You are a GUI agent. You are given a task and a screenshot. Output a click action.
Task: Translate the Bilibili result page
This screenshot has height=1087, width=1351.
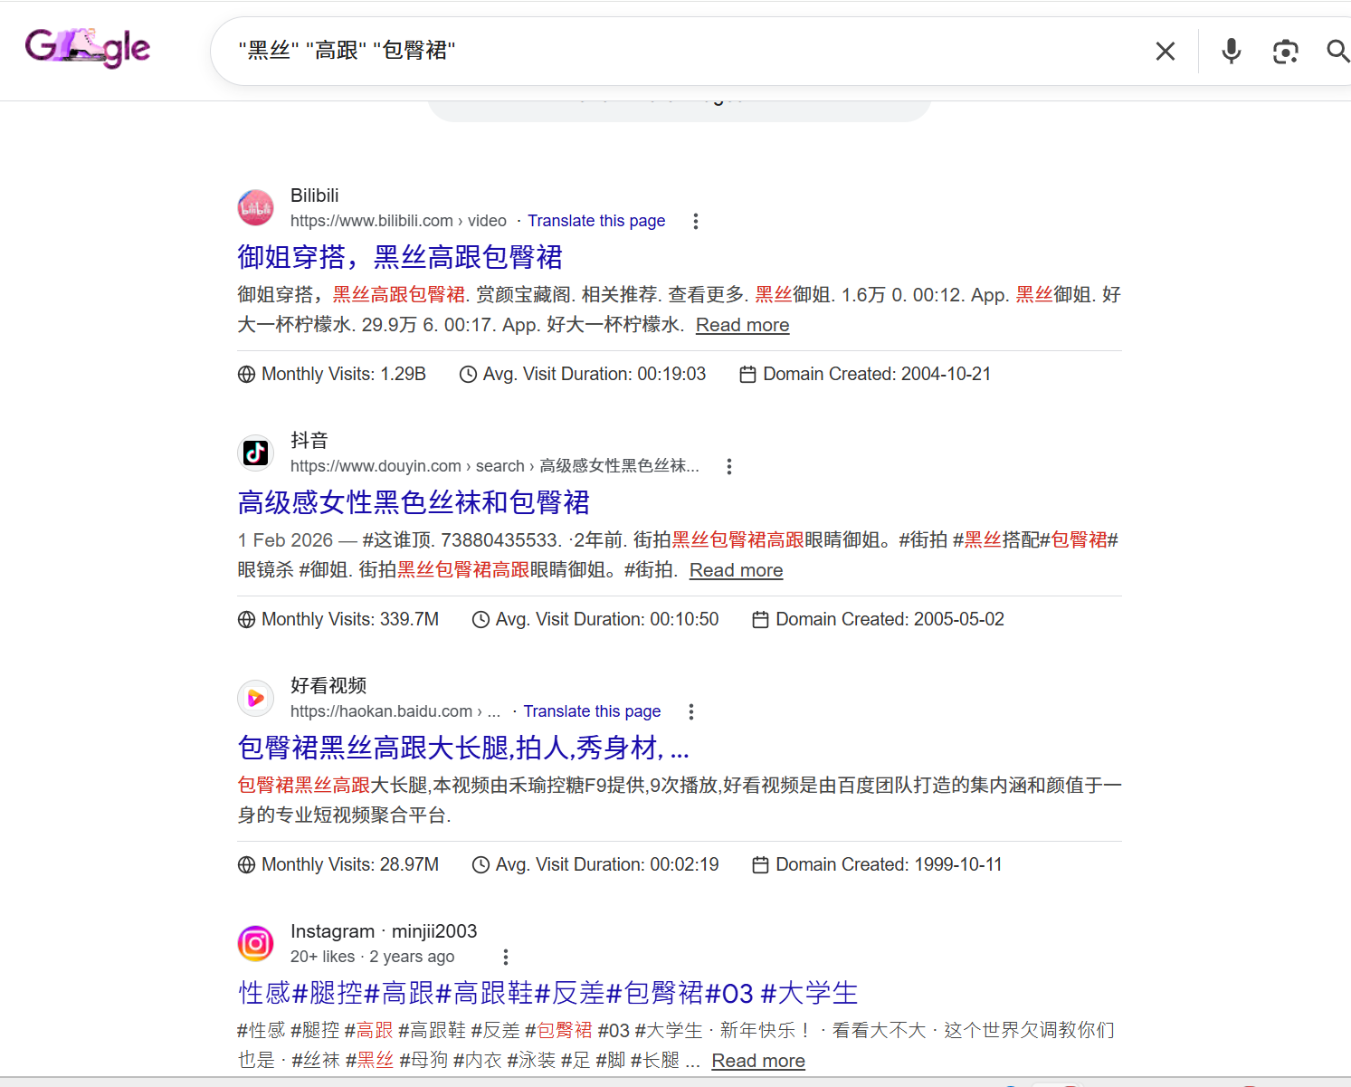pos(596,221)
